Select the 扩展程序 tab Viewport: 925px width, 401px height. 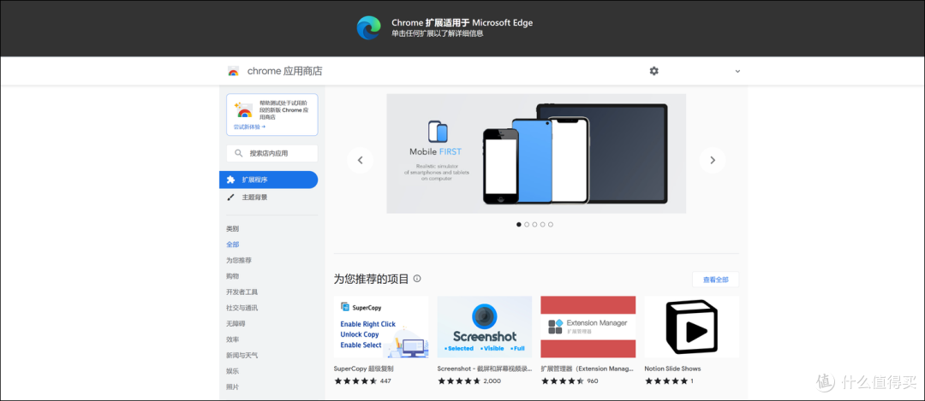[x=268, y=180]
